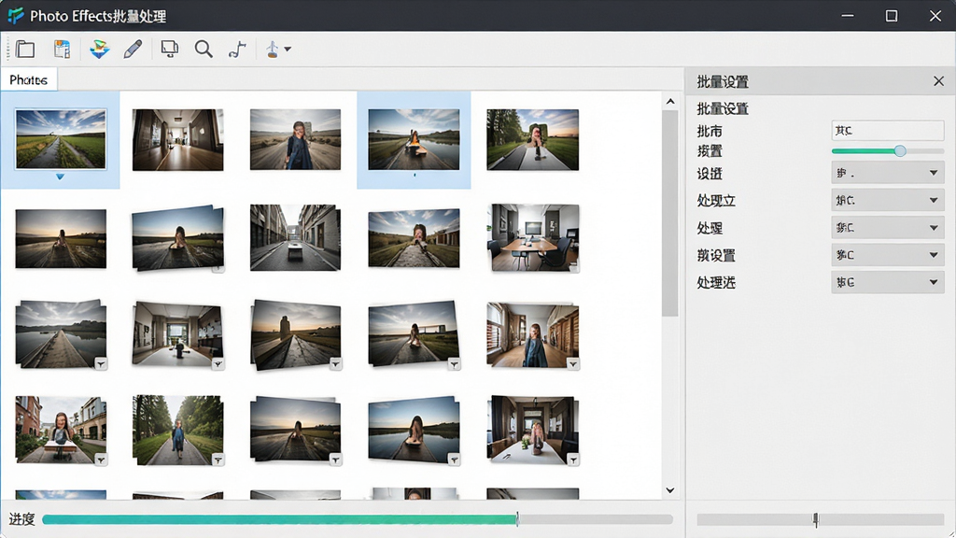This screenshot has width=956, height=538.
Task: Switch to the Photos tab
Action: coord(29,80)
